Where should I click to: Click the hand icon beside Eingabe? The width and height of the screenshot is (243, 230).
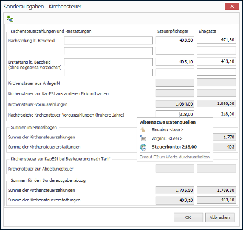[143, 130]
